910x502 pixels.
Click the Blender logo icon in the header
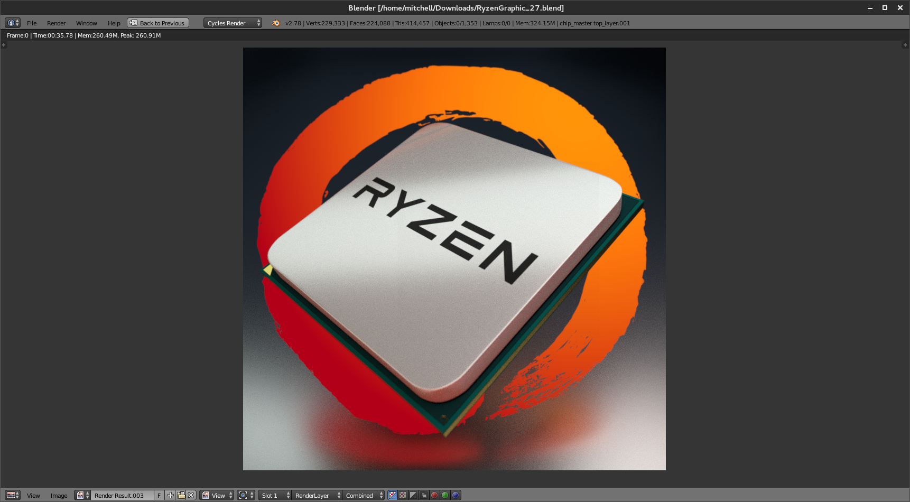pyautogui.click(x=276, y=23)
